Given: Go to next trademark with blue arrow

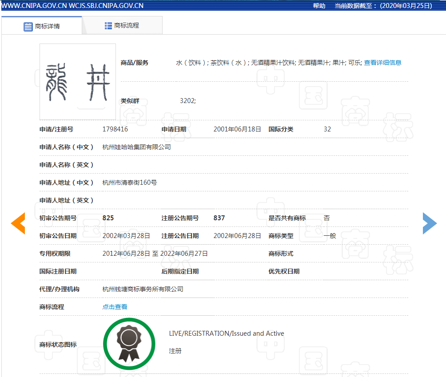Looking at the screenshot, I should pos(430,223).
